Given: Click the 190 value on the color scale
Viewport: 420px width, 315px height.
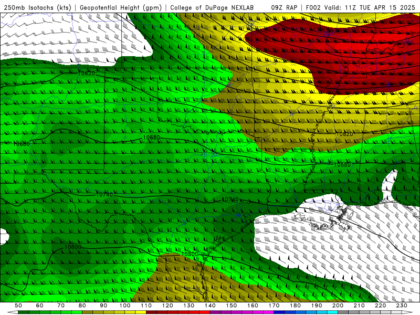Looking at the screenshot, I should point(317,306).
